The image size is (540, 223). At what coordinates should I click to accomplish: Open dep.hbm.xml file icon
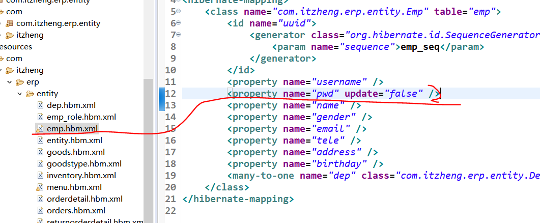[40, 105]
